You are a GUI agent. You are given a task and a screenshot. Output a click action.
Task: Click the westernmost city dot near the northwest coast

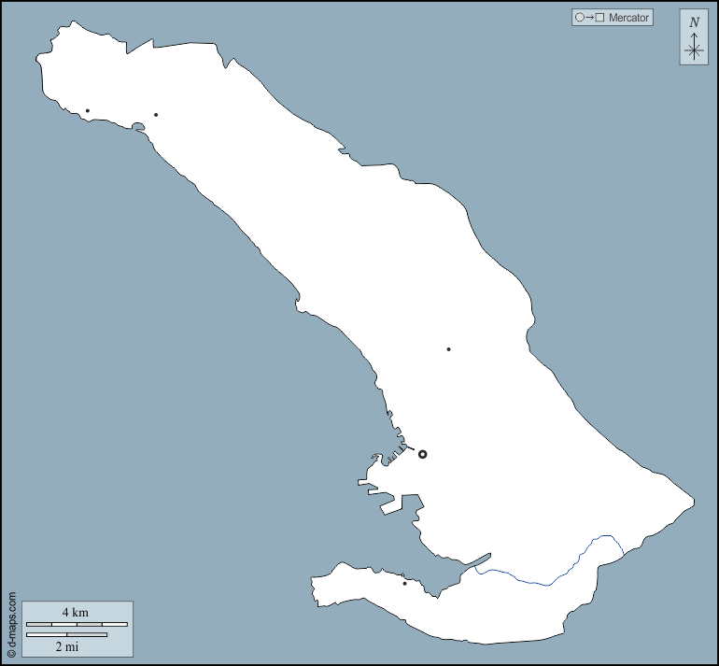(88, 111)
